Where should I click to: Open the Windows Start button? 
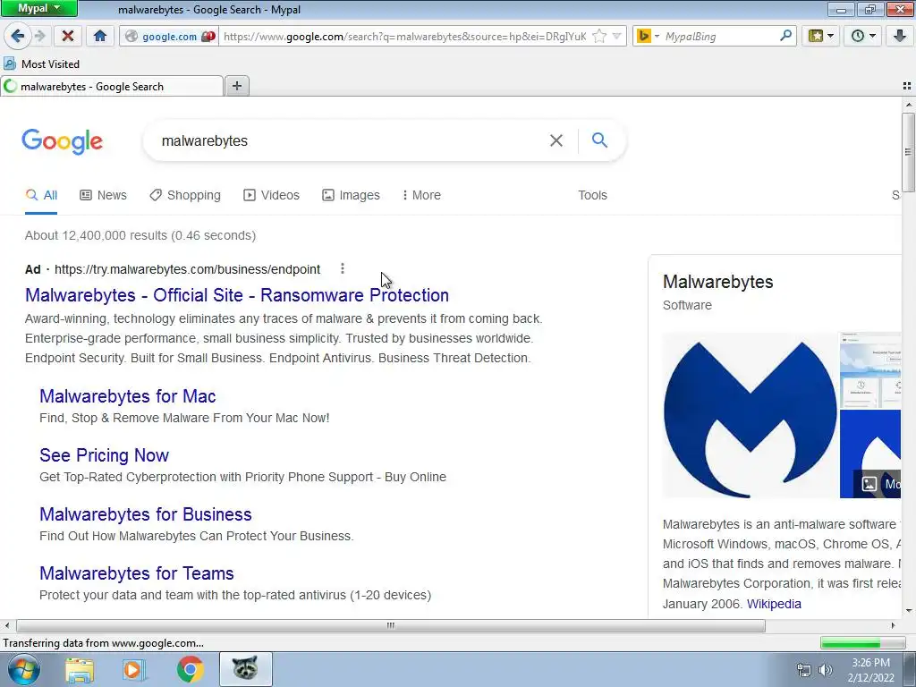23,669
